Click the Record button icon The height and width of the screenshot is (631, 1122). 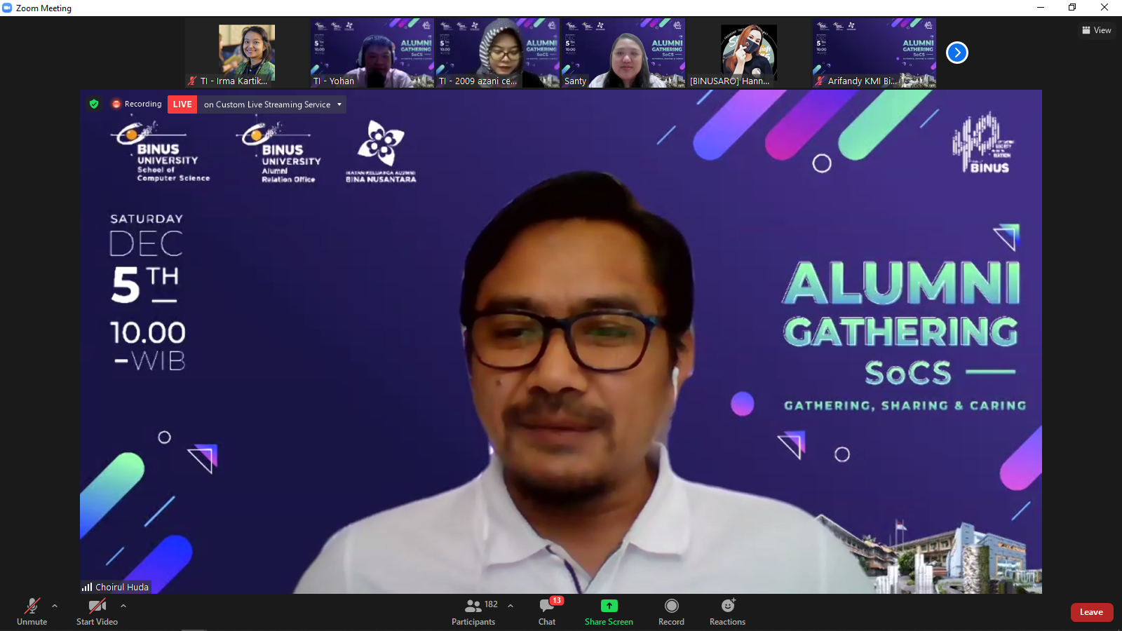[671, 606]
